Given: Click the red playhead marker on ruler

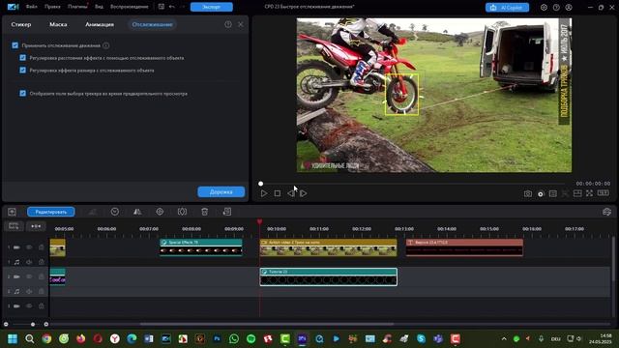Looking at the screenshot, I should coord(260,222).
